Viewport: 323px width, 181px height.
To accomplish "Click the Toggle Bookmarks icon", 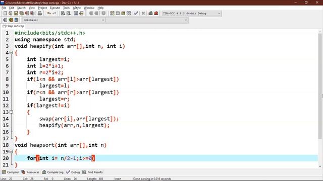I will [x=11, y=20].
